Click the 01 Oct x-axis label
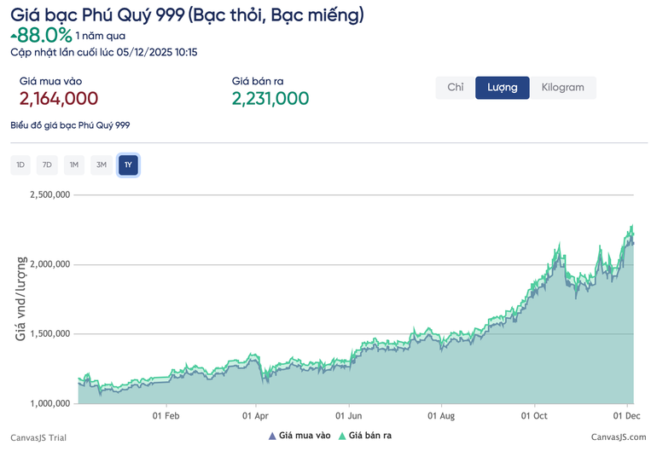Screen dimensions: 657x451 (x=534, y=417)
